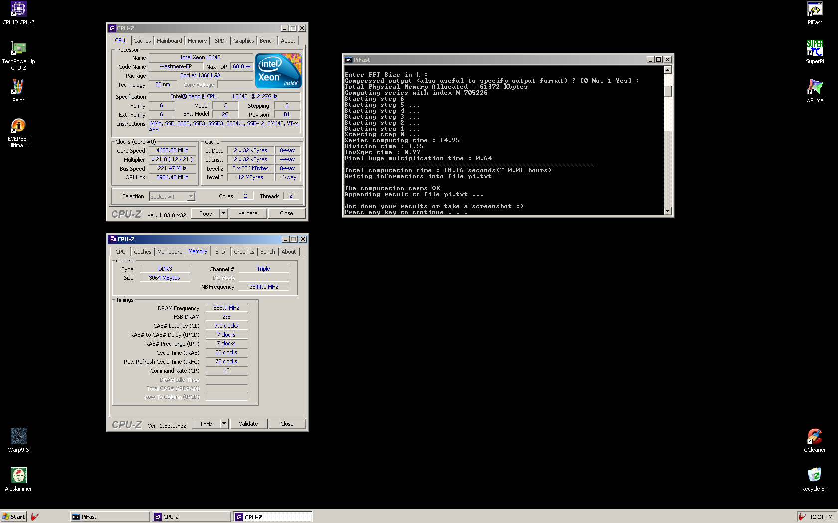Screen dimensions: 838x523
Task: Click the Channel # Triple field
Action: point(264,269)
